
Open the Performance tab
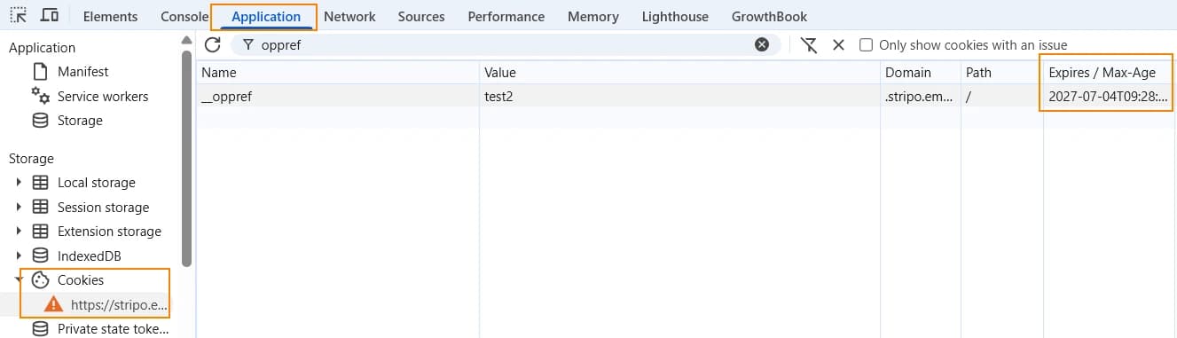(x=506, y=16)
